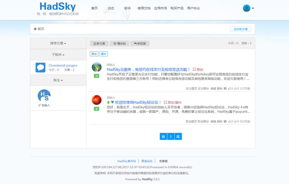Click 删除 on the 503天前 post
This screenshot has height=184, width=289.
(x=220, y=122)
